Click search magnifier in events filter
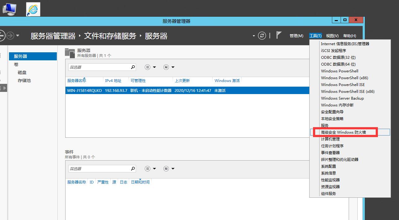399x220 pixels. 133,169
